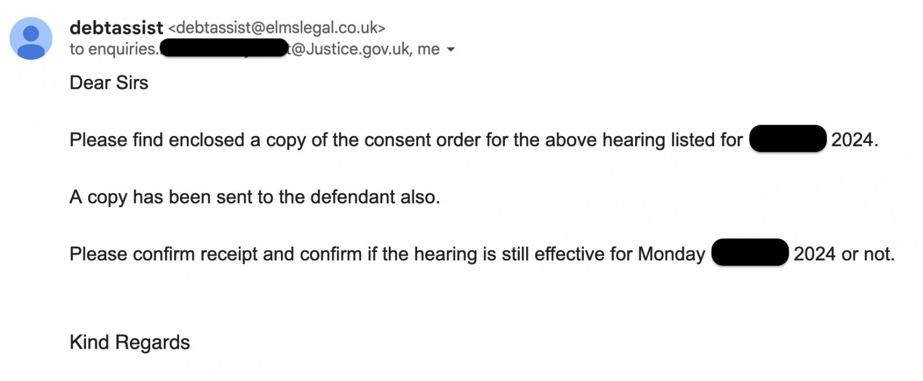Click the 'me' recipient label
This screenshot has height=381, width=923.
[428, 50]
